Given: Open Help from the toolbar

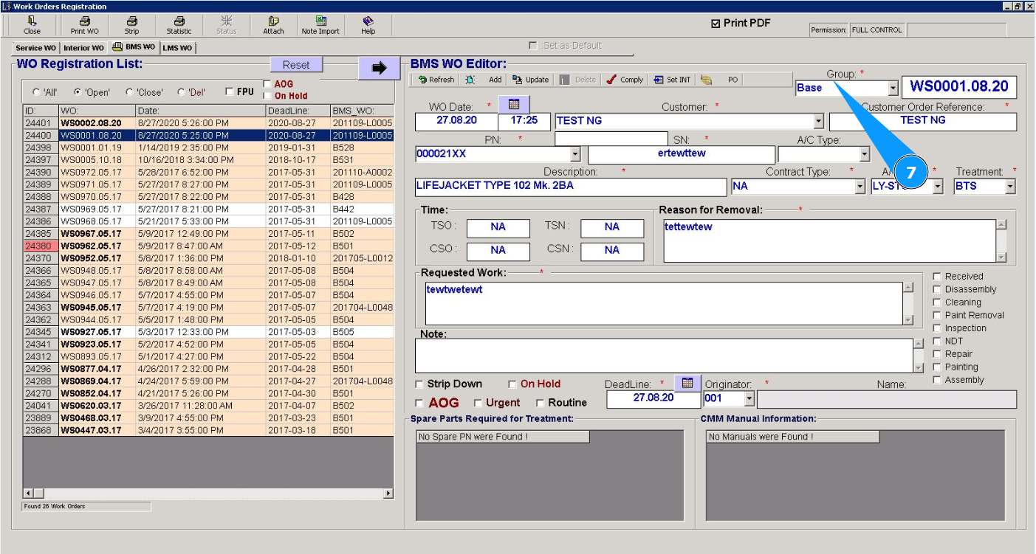Looking at the screenshot, I should coord(368,25).
